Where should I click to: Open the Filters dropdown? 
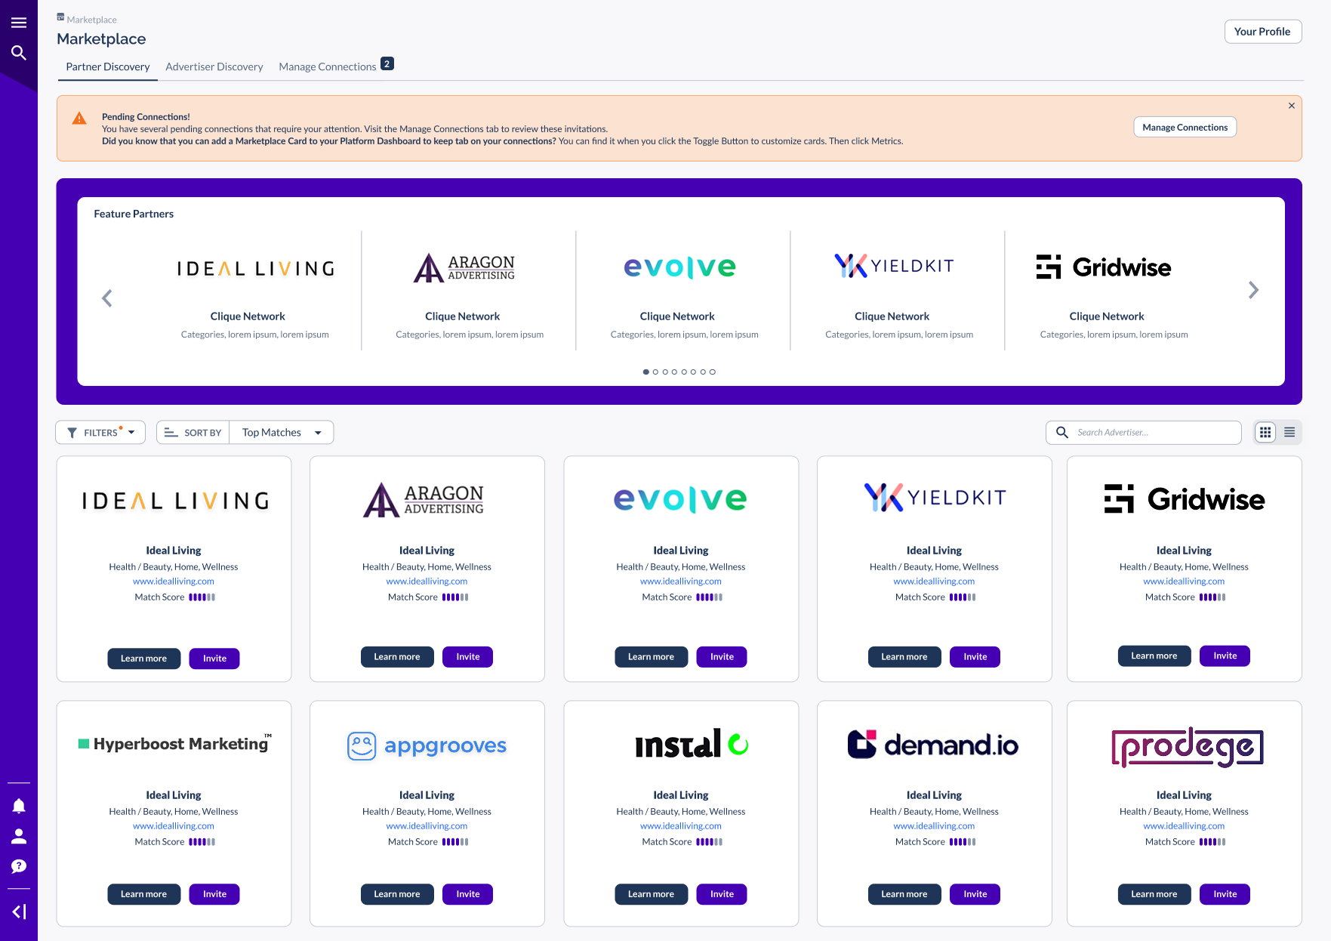[100, 432]
